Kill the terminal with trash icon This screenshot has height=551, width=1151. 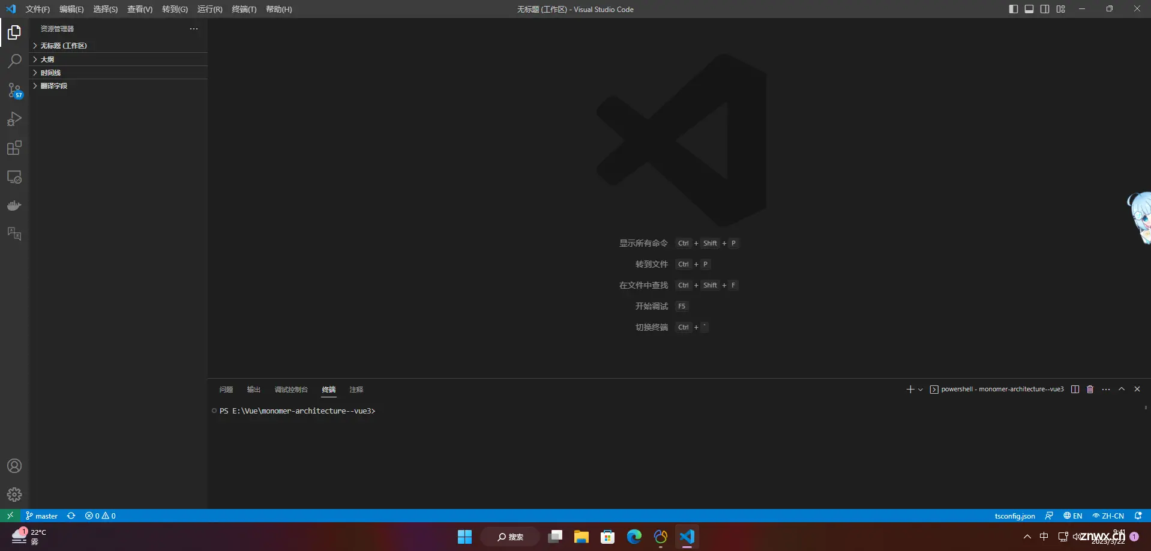pos(1090,390)
